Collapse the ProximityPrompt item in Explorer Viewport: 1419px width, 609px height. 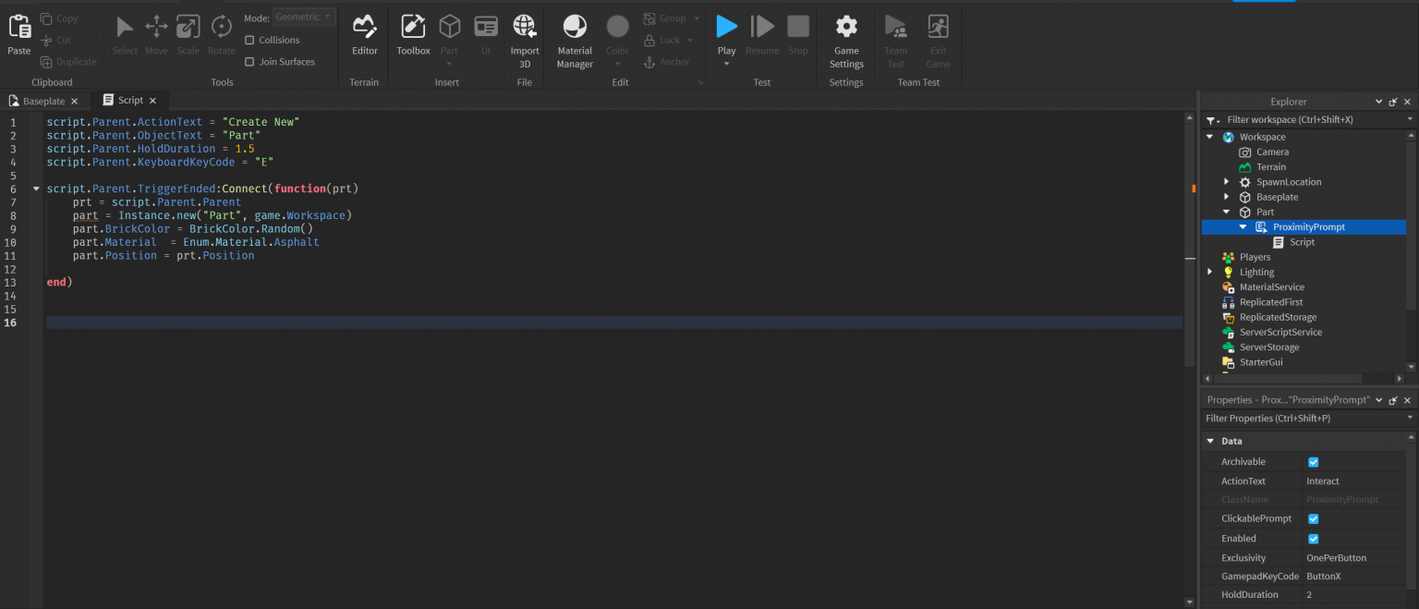(x=1242, y=226)
